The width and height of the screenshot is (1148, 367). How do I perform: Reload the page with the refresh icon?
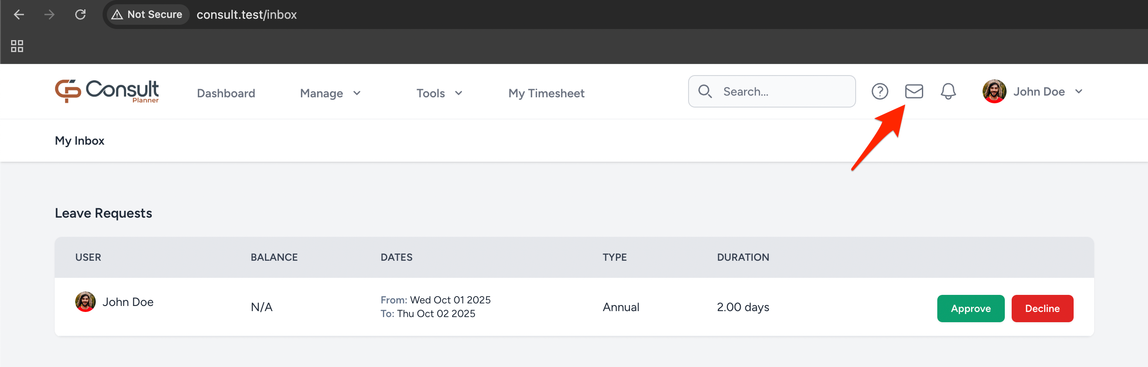(80, 15)
